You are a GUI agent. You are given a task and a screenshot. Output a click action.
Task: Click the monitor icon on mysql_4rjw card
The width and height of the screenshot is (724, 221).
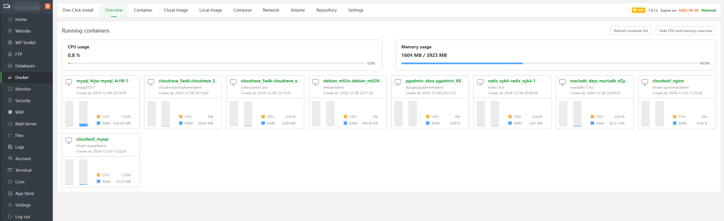coord(69,82)
